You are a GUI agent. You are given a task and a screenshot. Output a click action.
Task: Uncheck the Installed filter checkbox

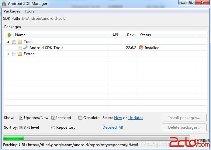(53, 118)
